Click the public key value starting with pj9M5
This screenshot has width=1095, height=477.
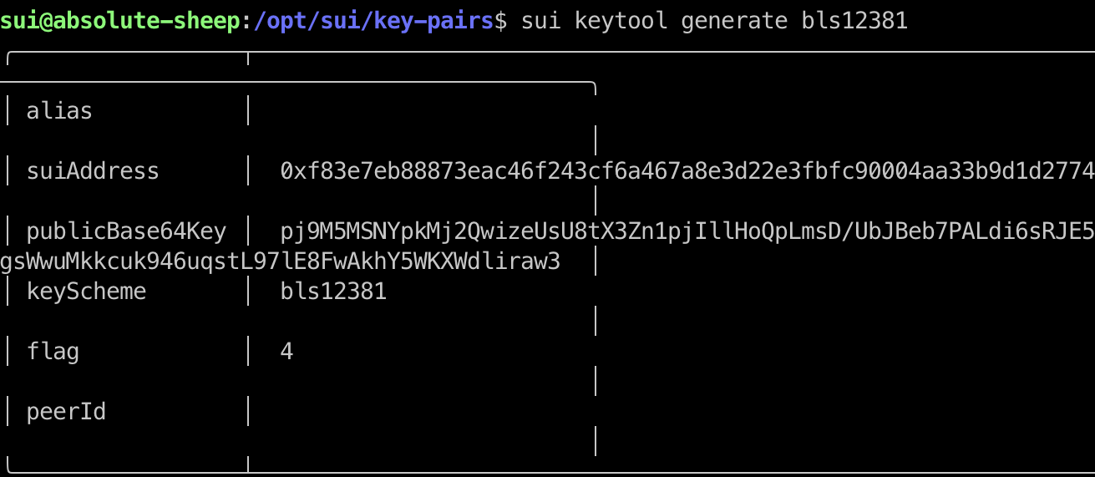pyautogui.click(x=687, y=231)
